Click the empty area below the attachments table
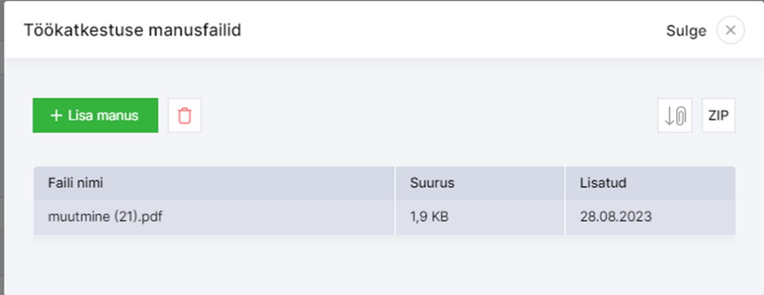Screen dimensions: 764x295 tap(384, 267)
